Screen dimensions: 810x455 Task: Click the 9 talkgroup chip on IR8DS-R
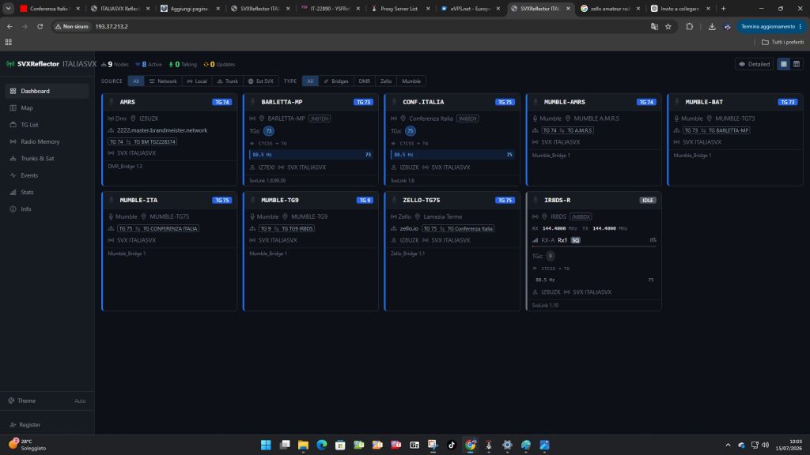551,256
